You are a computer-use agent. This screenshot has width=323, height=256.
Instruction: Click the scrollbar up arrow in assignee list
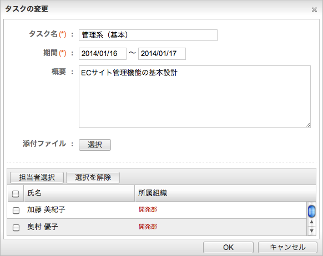(311, 222)
